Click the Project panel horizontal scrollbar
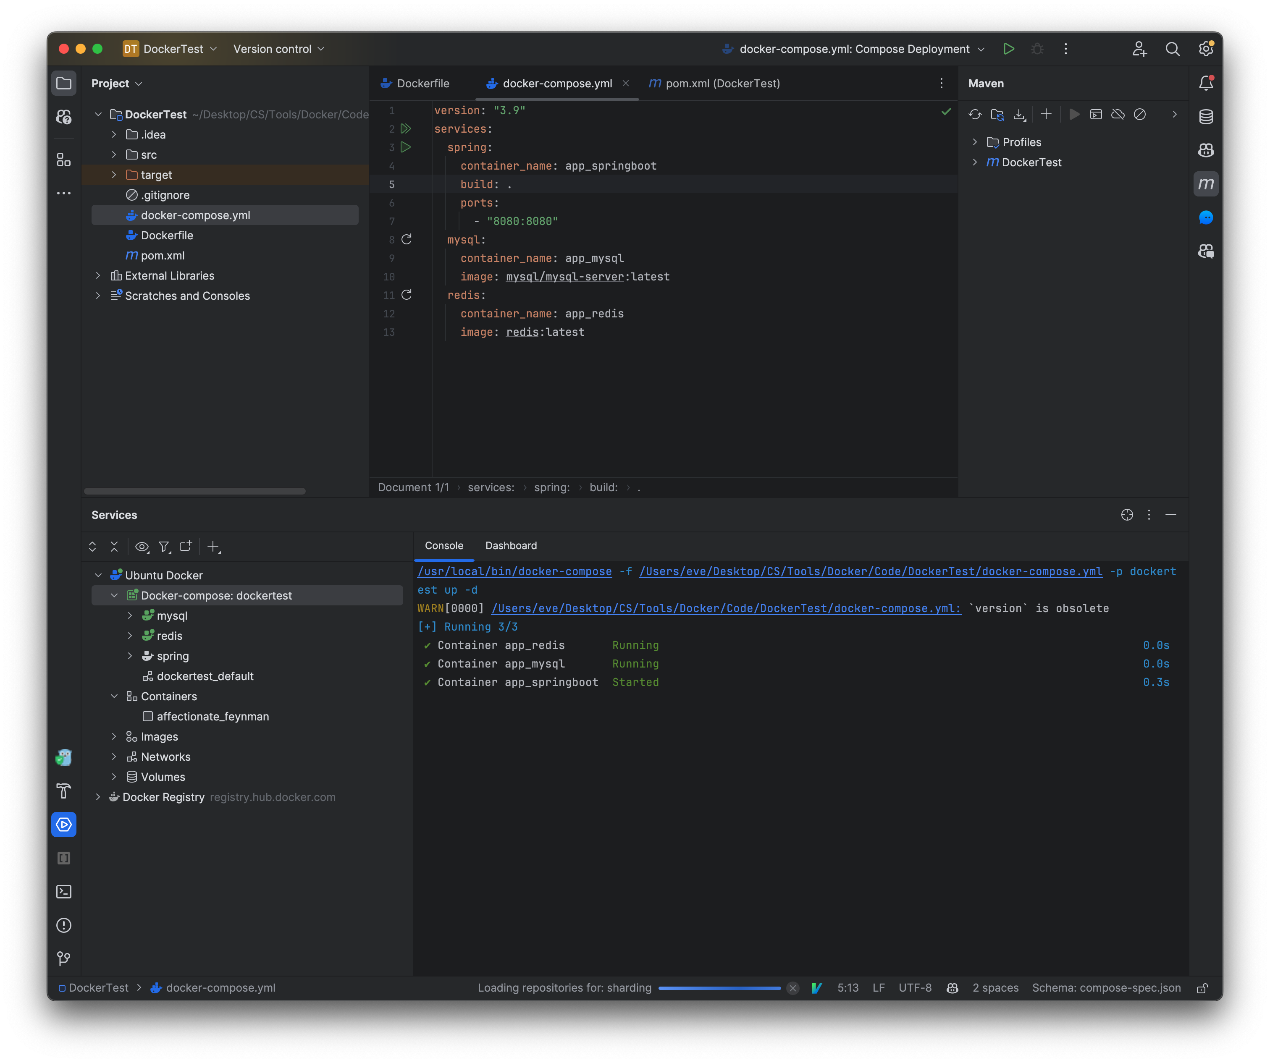 (195, 491)
